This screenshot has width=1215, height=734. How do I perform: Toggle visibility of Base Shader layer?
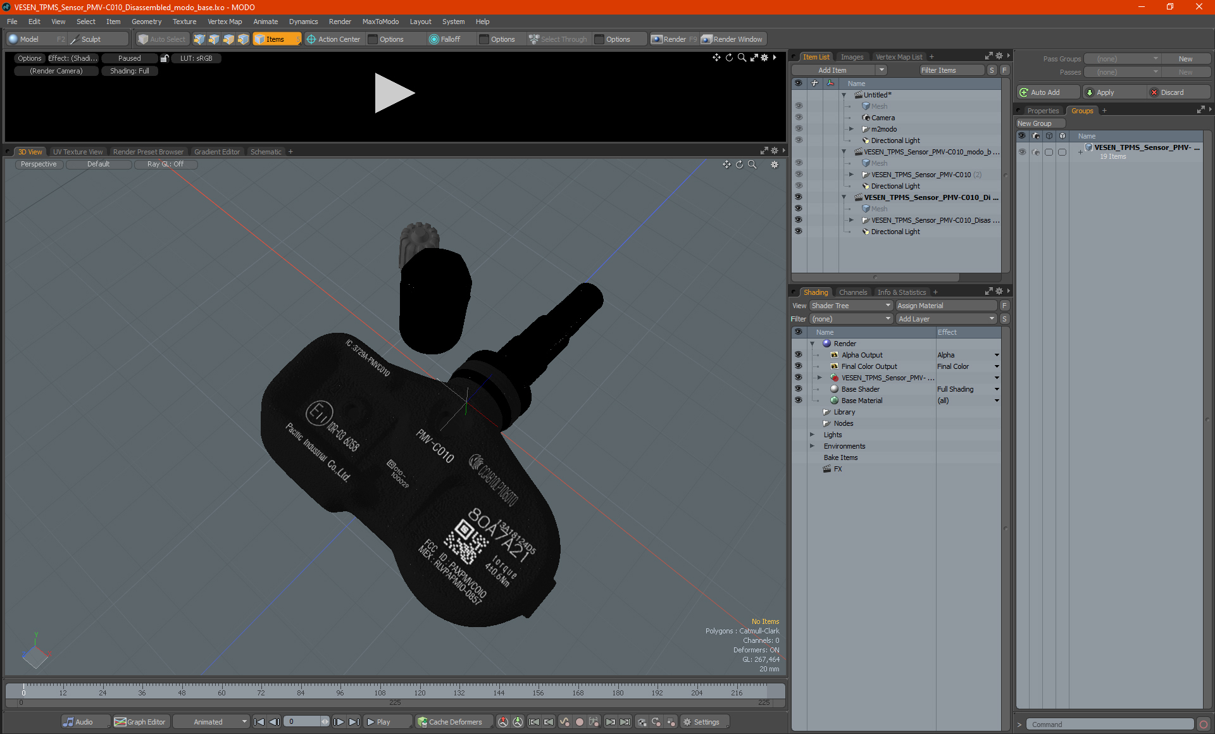tap(798, 389)
